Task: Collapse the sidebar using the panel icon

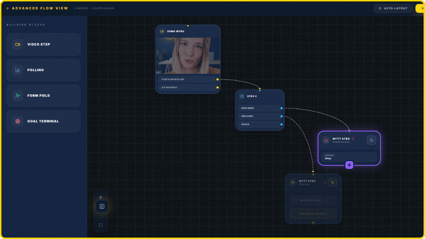Action: [x=101, y=206]
